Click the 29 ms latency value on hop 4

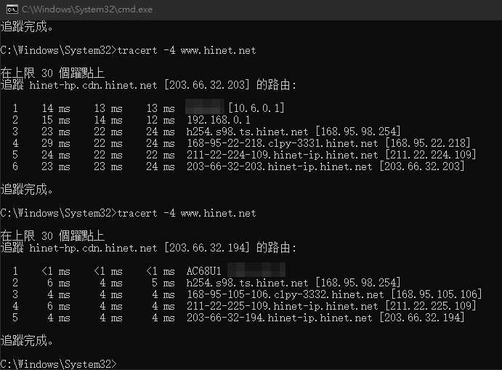coord(56,143)
